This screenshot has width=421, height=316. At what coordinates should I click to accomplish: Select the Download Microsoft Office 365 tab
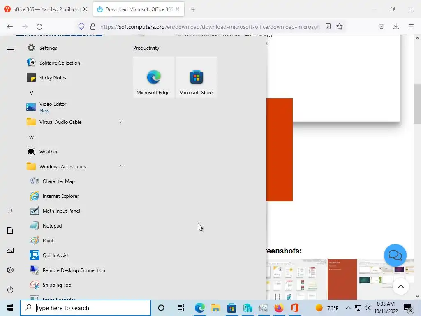click(x=139, y=9)
